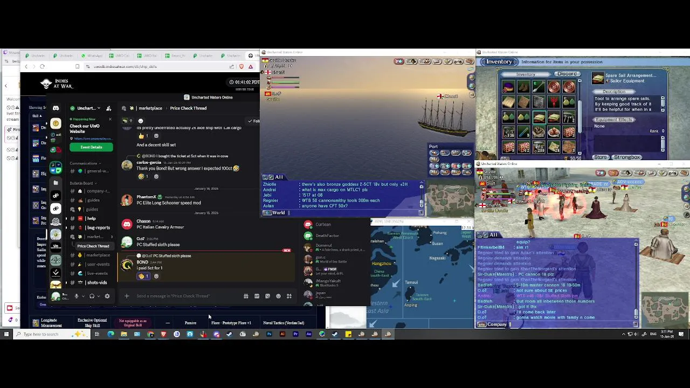
Task: Switch to the Company chat channel tab
Action: tap(492, 324)
